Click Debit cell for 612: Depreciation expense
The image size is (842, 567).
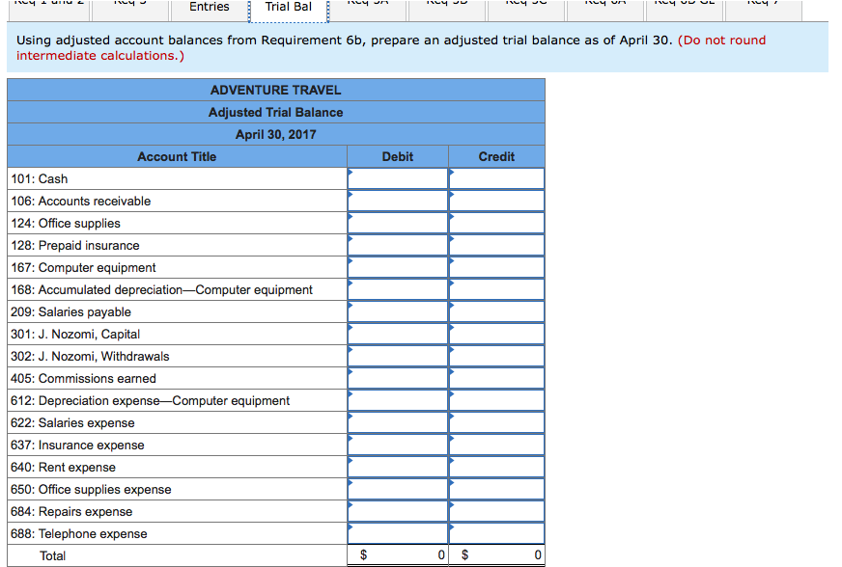pyautogui.click(x=398, y=400)
